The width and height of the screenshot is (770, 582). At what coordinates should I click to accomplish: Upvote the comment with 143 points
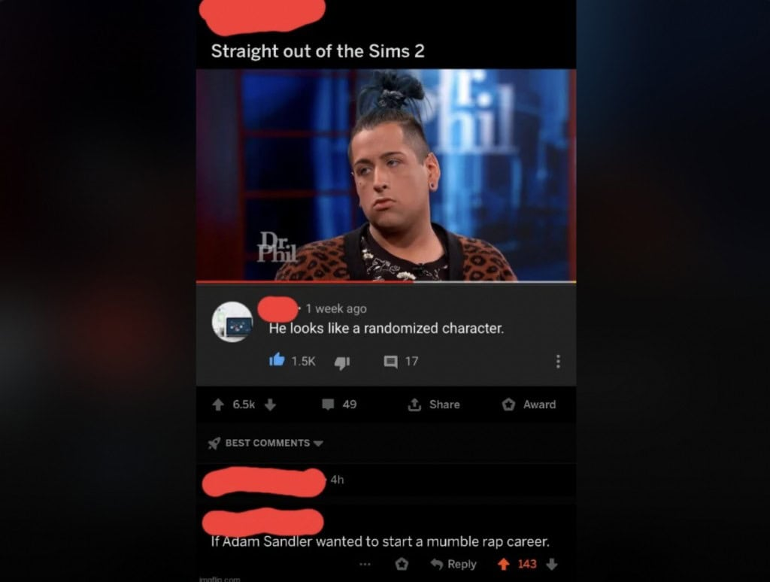503,564
